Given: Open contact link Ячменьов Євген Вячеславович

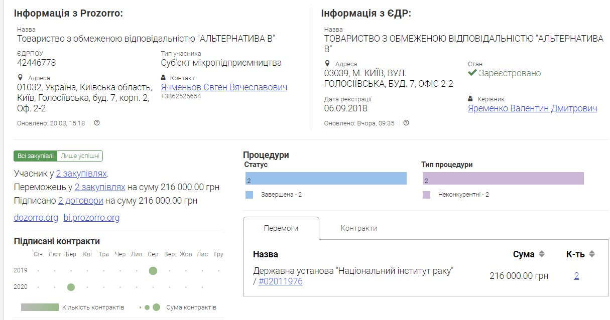Looking at the screenshot, I should click(224, 87).
